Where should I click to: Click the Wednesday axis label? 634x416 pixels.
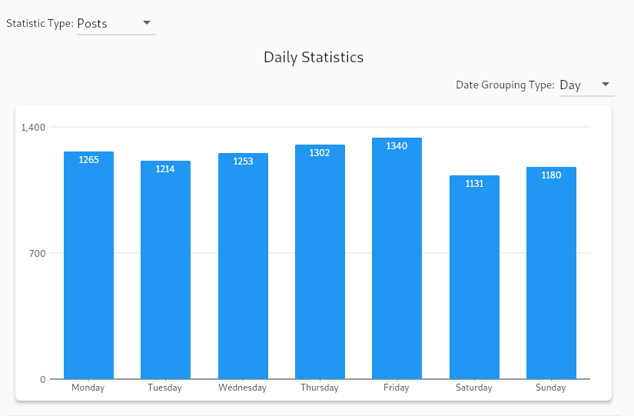coord(243,388)
